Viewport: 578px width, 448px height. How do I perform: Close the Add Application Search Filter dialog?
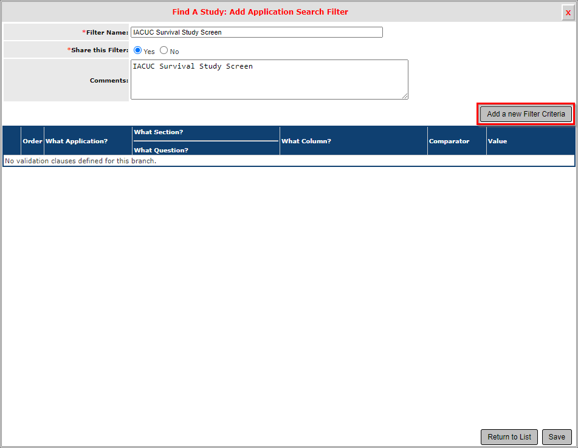(x=568, y=13)
